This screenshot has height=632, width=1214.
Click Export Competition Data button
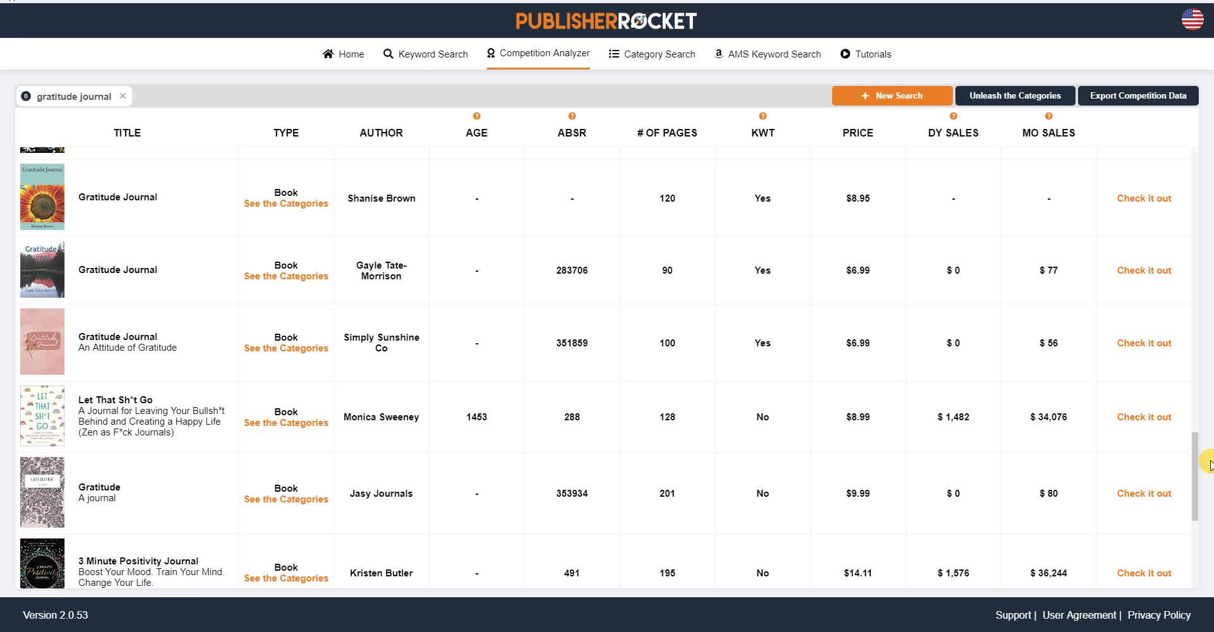[1137, 96]
